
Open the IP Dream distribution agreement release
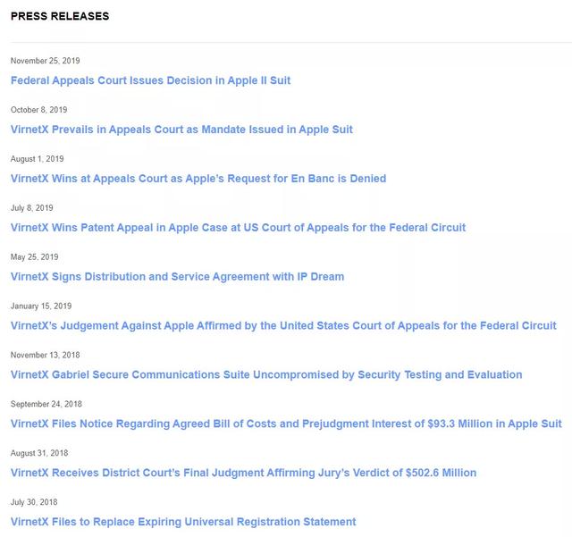[x=177, y=277]
